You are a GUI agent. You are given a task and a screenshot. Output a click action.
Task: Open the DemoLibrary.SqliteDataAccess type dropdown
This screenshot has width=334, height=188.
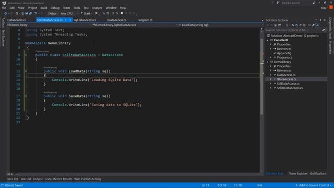[135, 25]
